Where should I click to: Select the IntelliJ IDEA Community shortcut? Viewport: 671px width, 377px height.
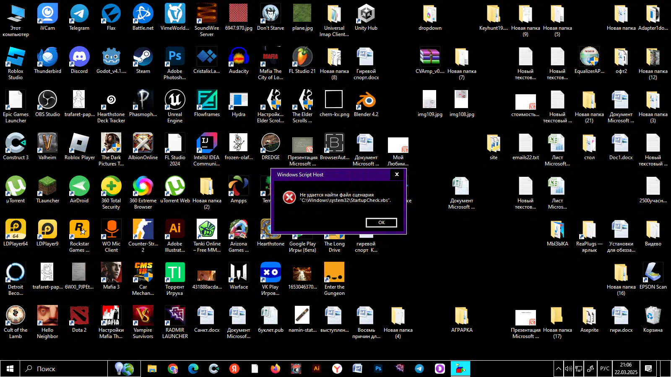pyautogui.click(x=207, y=150)
